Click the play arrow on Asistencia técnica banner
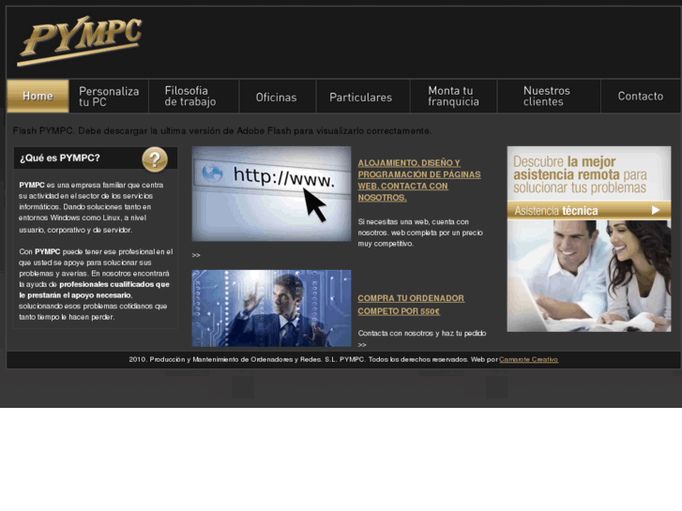 tap(656, 210)
